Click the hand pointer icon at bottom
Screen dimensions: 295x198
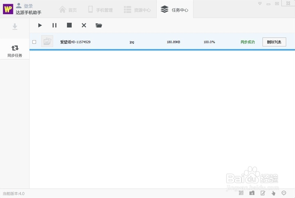coord(273,193)
